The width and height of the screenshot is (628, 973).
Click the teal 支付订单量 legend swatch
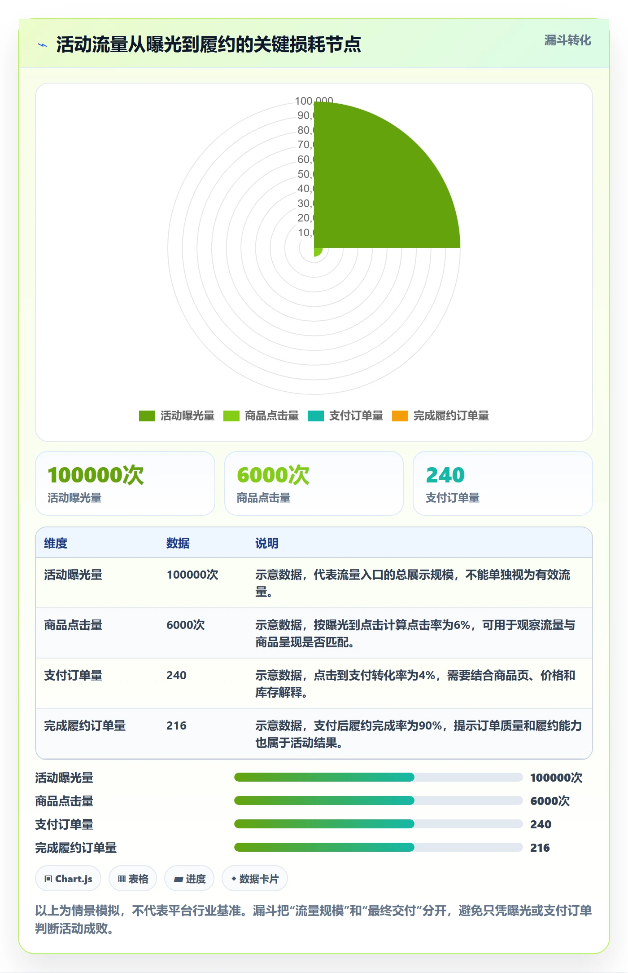316,416
